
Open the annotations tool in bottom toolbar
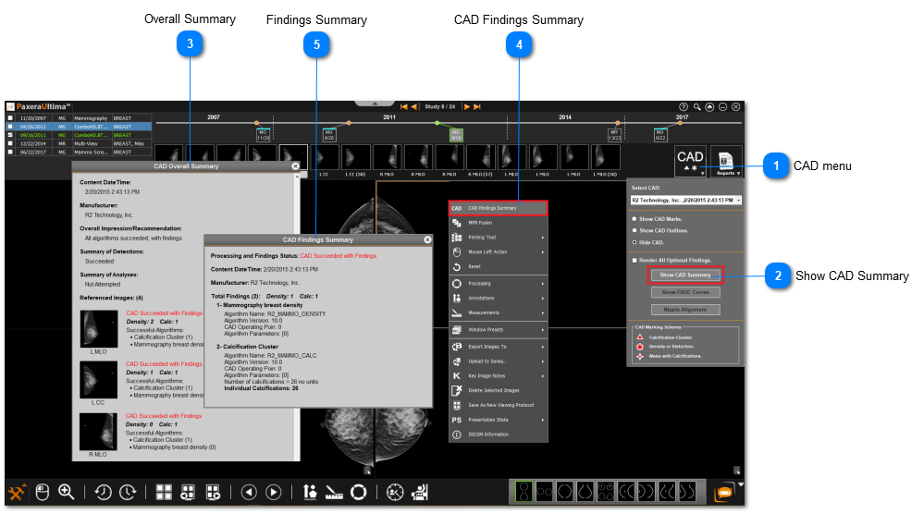tap(310, 492)
